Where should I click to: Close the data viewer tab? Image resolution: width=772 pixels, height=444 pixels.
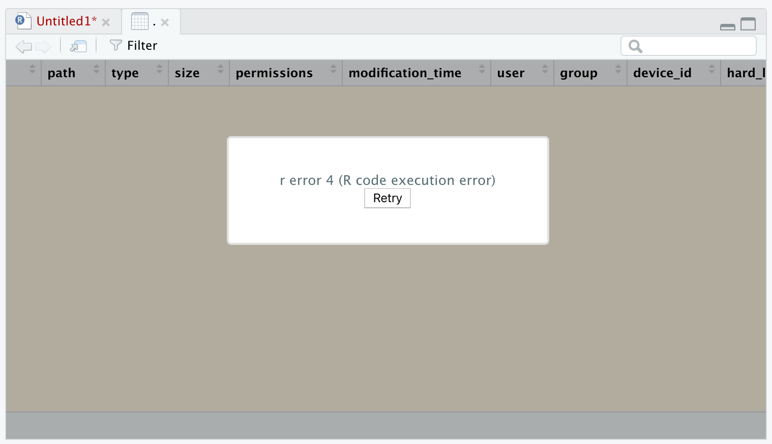164,22
